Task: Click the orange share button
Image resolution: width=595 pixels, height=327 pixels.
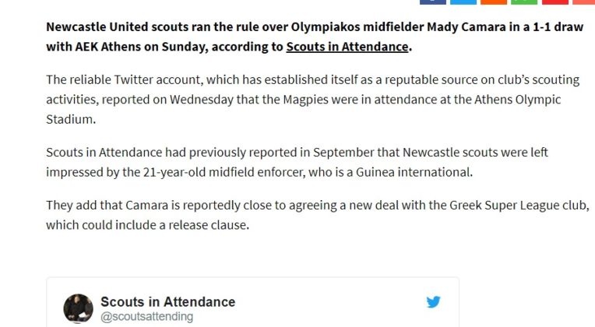Action: [x=494, y=2]
